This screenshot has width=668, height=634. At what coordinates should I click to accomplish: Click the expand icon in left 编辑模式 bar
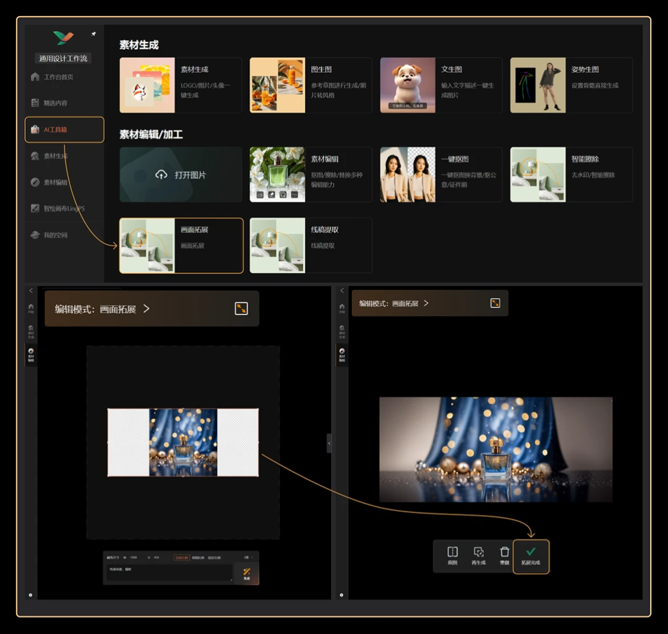[x=241, y=308]
